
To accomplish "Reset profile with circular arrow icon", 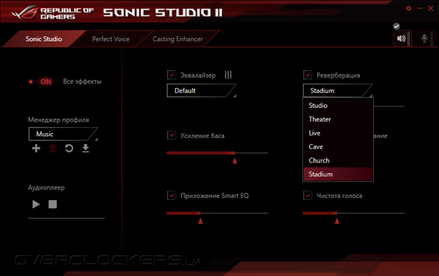I will click(x=69, y=148).
